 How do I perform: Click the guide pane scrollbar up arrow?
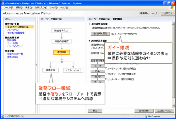[x=173, y=23]
